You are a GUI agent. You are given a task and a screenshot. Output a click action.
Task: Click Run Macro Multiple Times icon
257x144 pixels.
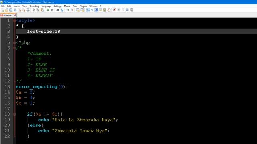[x=127, y=10]
